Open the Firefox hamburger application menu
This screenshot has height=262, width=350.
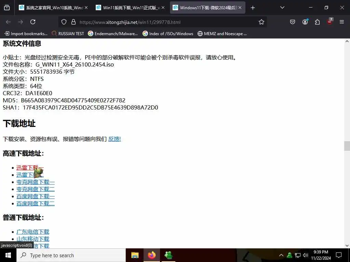[x=342, y=22]
